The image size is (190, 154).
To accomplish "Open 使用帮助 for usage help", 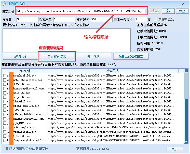I will (x=93, y=56).
